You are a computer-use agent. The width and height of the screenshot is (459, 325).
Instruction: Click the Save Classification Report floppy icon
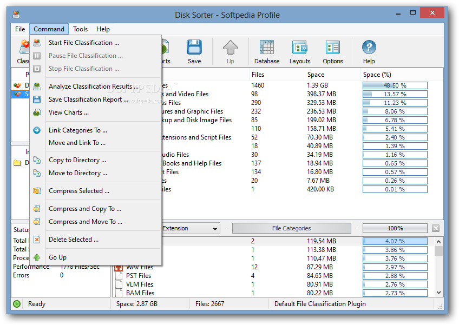tap(37, 100)
